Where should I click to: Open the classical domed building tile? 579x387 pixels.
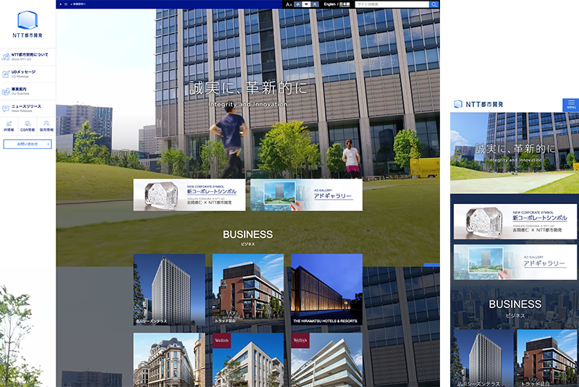pyautogui.click(x=169, y=360)
